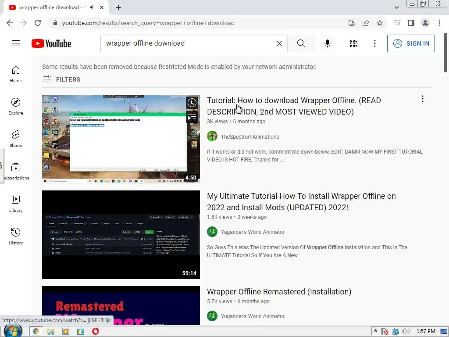This screenshot has width=449, height=337.
Task: Open Chrome profile avatar button
Action: 425,23
